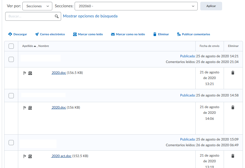Delete the 156.5 KB submission using trash icon

(x=233, y=73)
